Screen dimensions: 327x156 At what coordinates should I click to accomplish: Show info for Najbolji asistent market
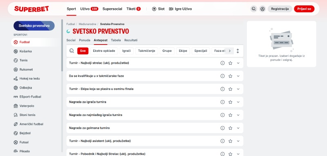click(222, 141)
